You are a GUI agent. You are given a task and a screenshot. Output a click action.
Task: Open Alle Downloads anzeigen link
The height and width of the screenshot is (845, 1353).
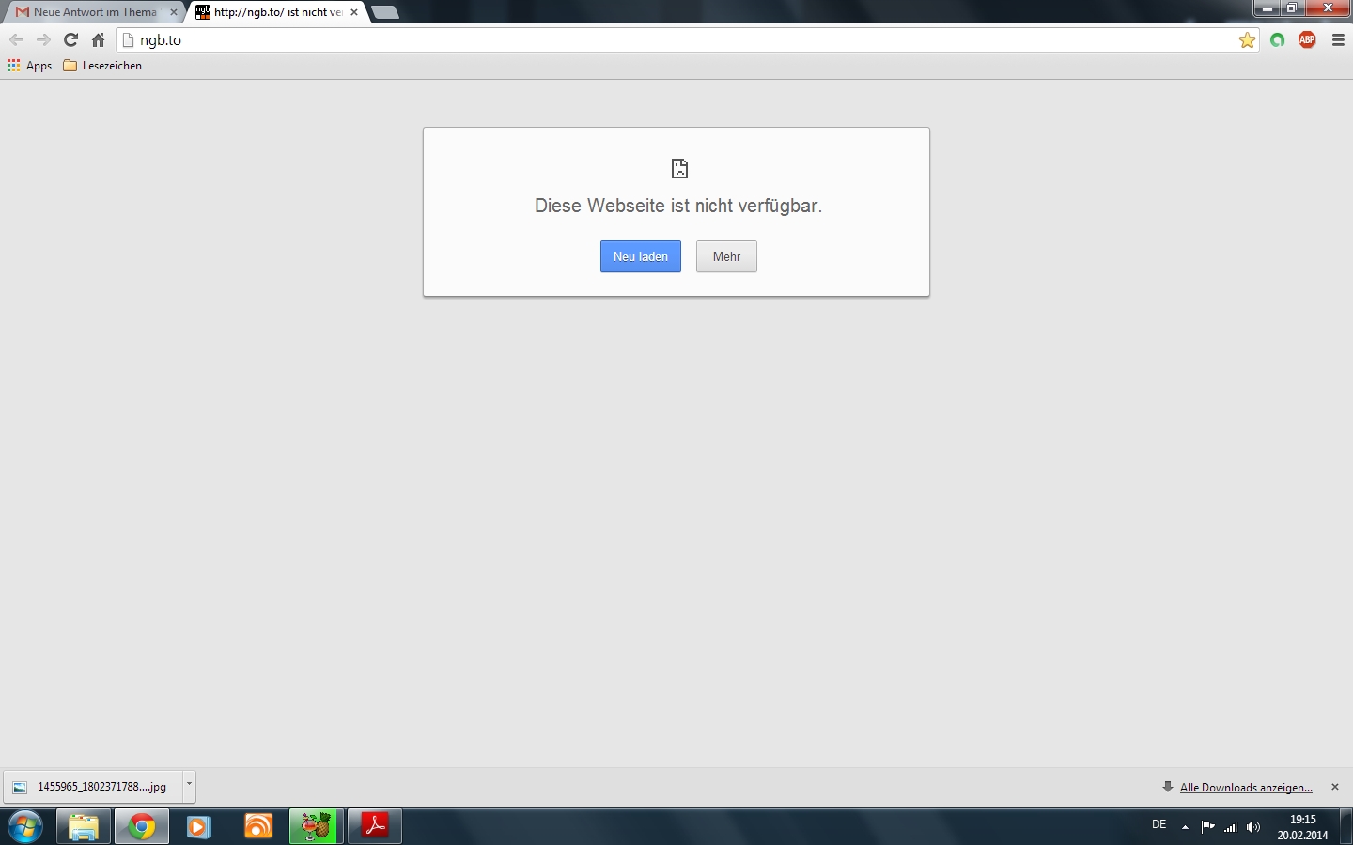coord(1245,788)
